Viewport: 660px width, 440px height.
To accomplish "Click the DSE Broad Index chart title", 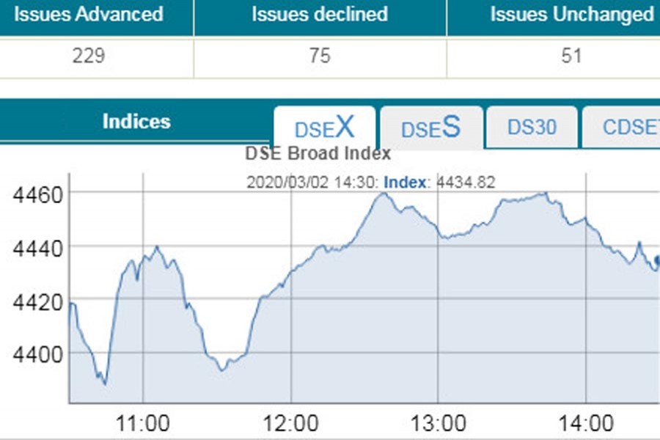I will click(x=318, y=155).
